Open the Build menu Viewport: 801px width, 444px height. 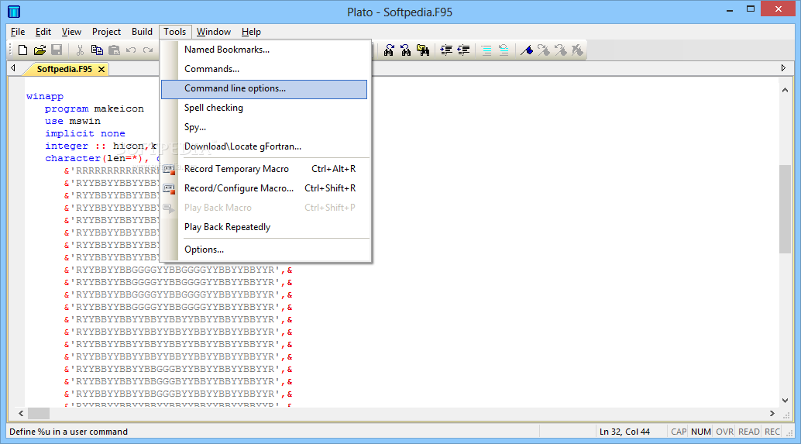coord(142,32)
